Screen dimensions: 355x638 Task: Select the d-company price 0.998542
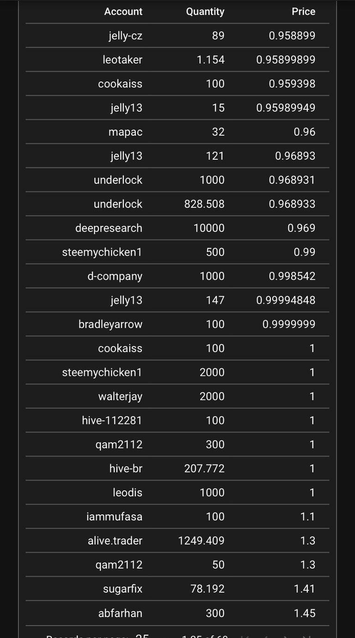[292, 276]
